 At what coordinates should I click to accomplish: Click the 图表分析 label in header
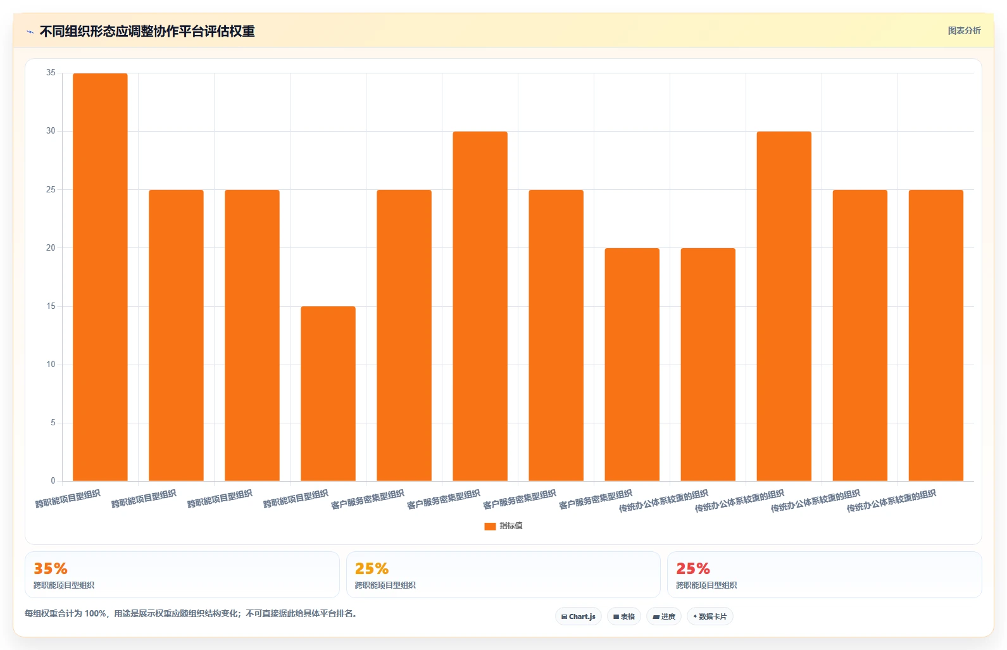tap(964, 30)
